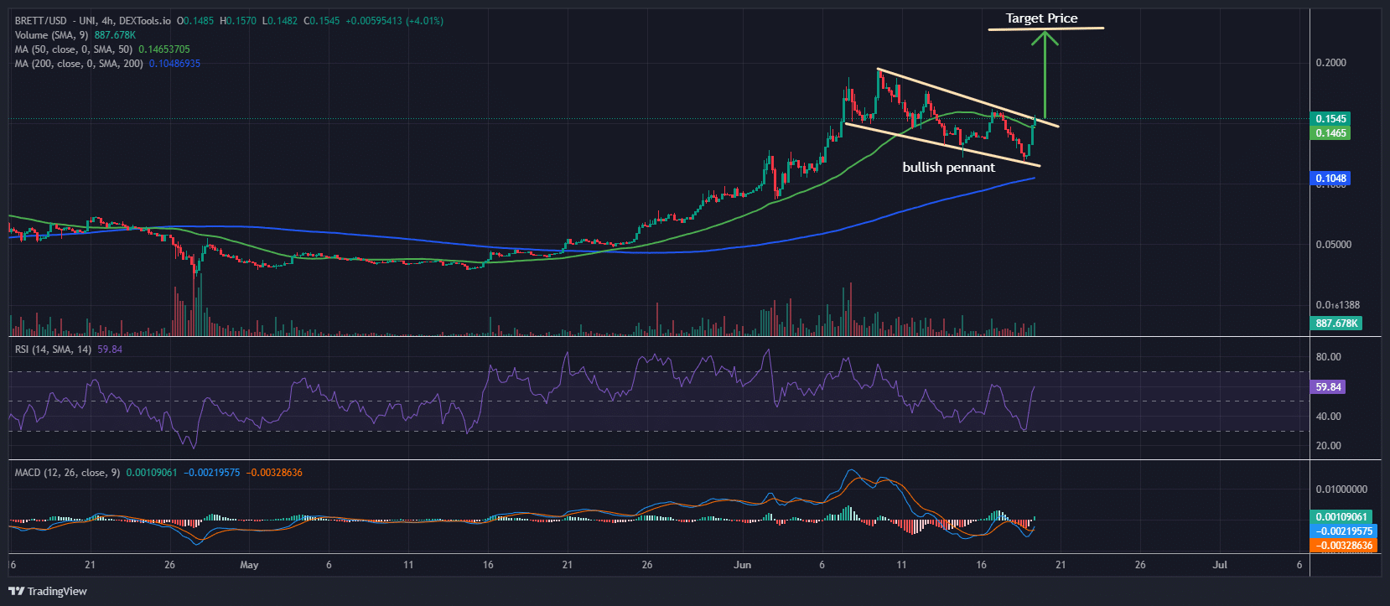Click the May label on time axis

tap(249, 565)
